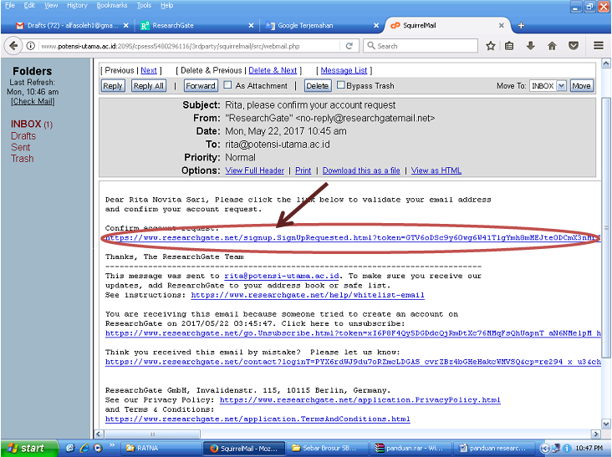Viewport: 612px width, 457px height.
Task: Close the SquirrelMail tab
Action: (x=501, y=25)
